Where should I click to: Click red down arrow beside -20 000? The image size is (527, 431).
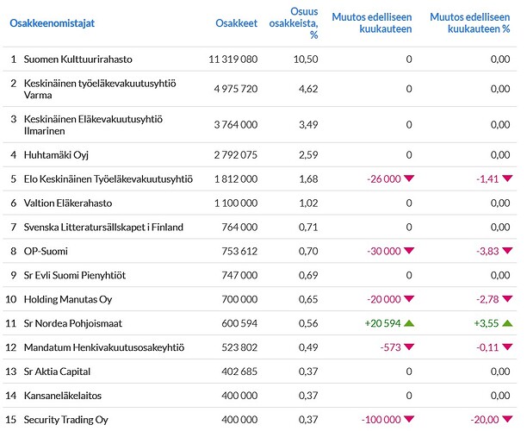click(409, 298)
